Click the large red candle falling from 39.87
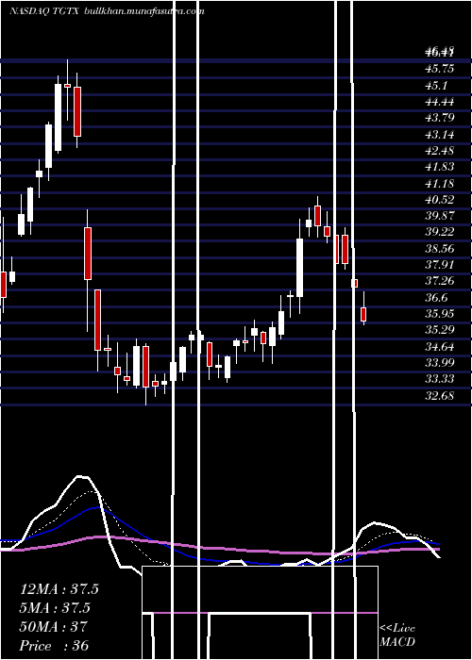Image resolution: width=472 pixels, height=660 pixels. pos(88,254)
